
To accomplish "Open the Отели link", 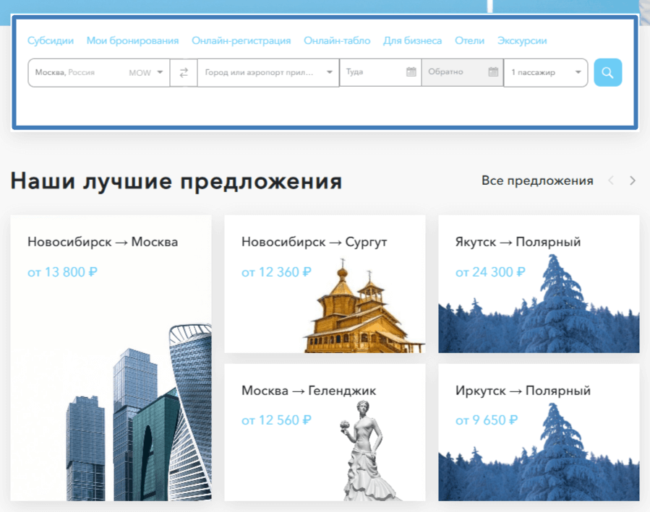I will tap(469, 41).
